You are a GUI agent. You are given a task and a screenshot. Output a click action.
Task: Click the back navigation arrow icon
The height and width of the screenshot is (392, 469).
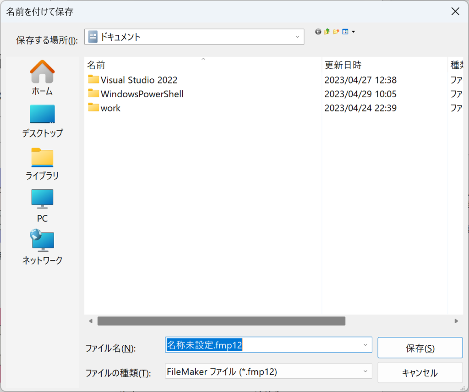318,32
